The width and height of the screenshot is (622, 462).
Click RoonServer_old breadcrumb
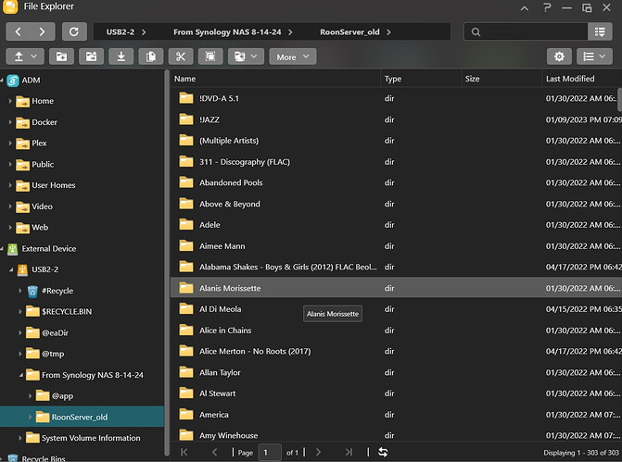tap(349, 32)
